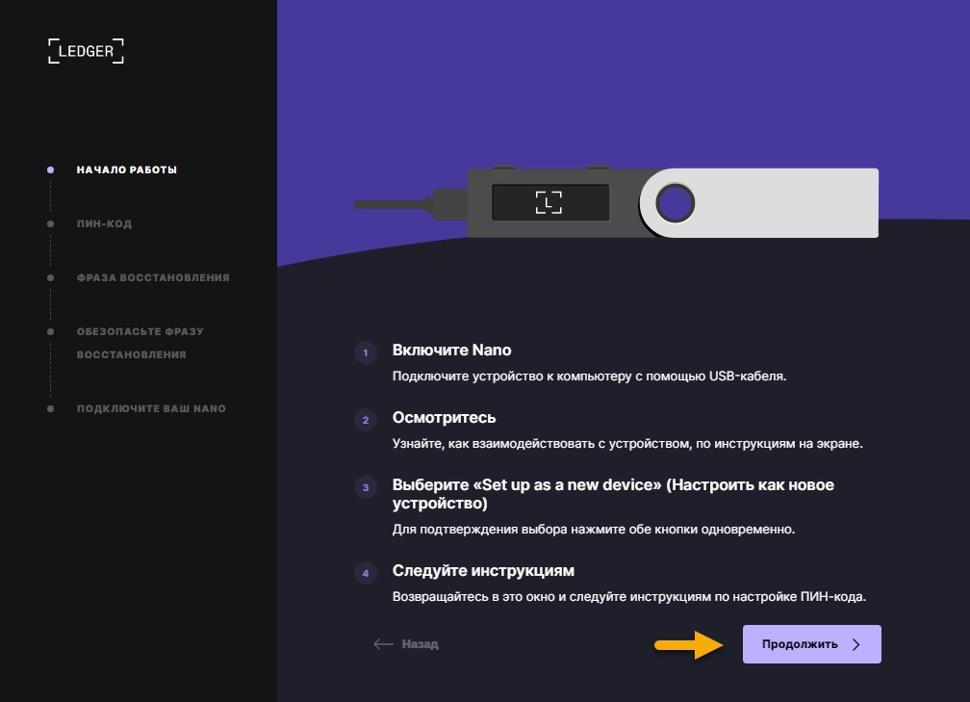Click heading Следуйте инструкциям
Viewport: 970px width, 702px height.
(483, 570)
